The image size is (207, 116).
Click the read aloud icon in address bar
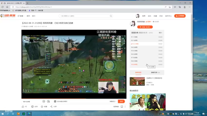coord(166,7)
